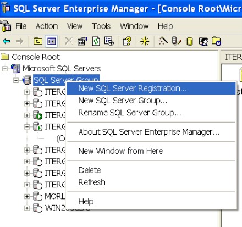
Task: Click the ITER header in right pane
Action: click(x=232, y=57)
